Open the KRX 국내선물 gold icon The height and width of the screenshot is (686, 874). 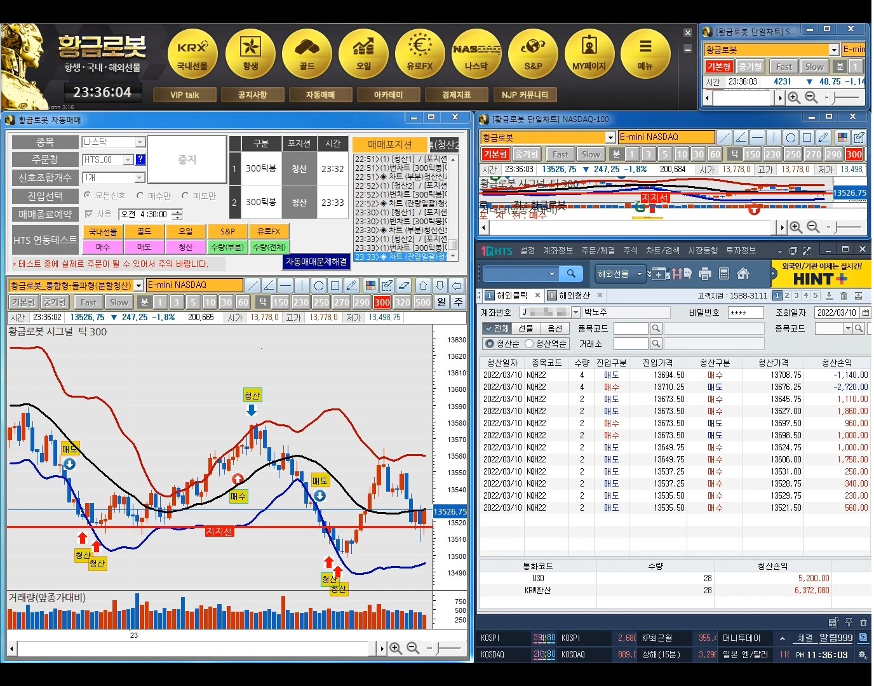click(192, 54)
